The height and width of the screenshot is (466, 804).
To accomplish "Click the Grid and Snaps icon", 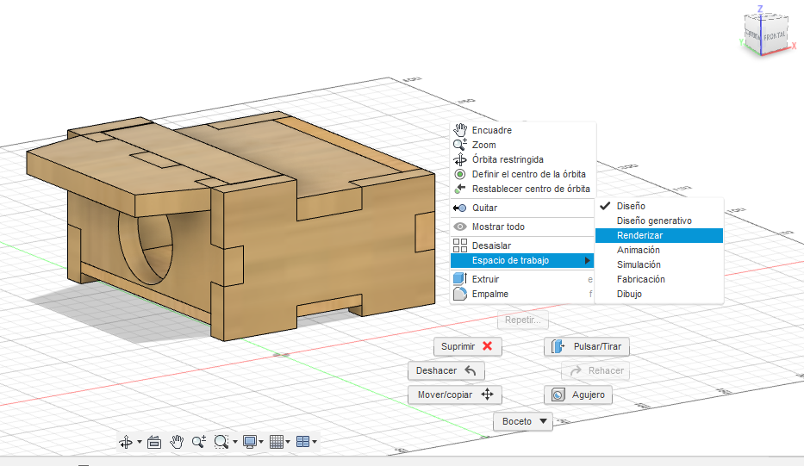I will [x=277, y=442].
